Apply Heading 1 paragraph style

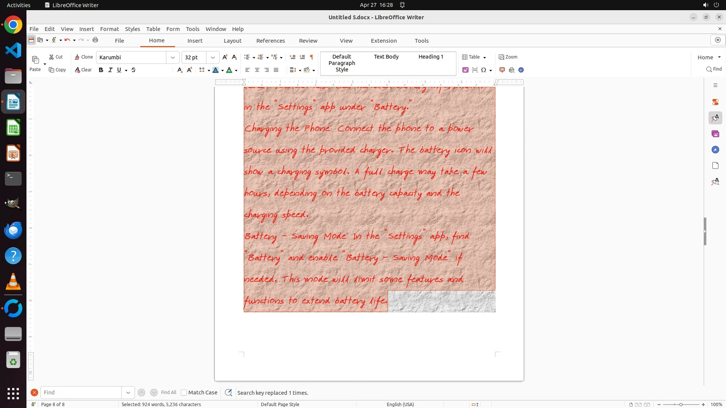(x=431, y=57)
